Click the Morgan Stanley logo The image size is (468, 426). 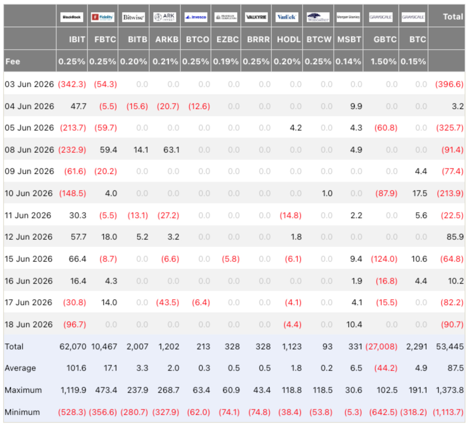coord(348,17)
